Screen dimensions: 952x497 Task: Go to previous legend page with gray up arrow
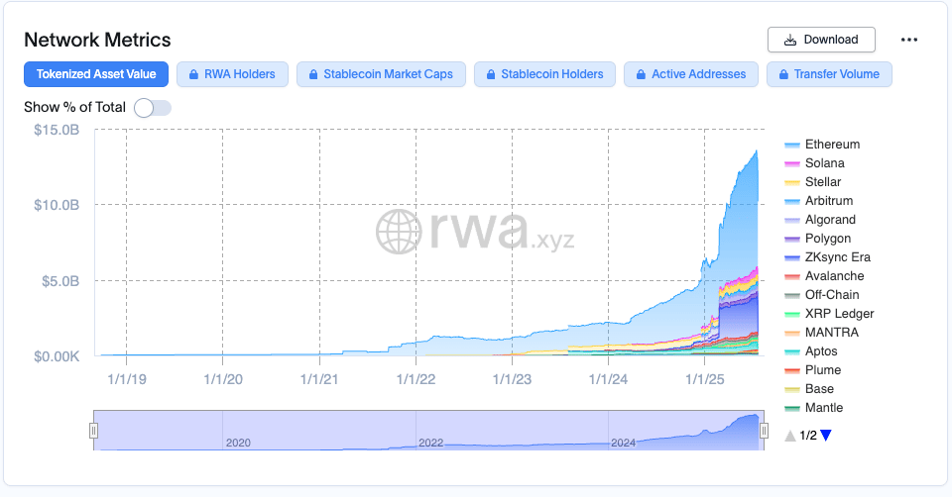tap(790, 436)
